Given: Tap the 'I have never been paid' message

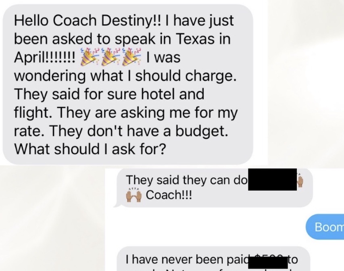Looking at the screenshot, I should [187, 260].
